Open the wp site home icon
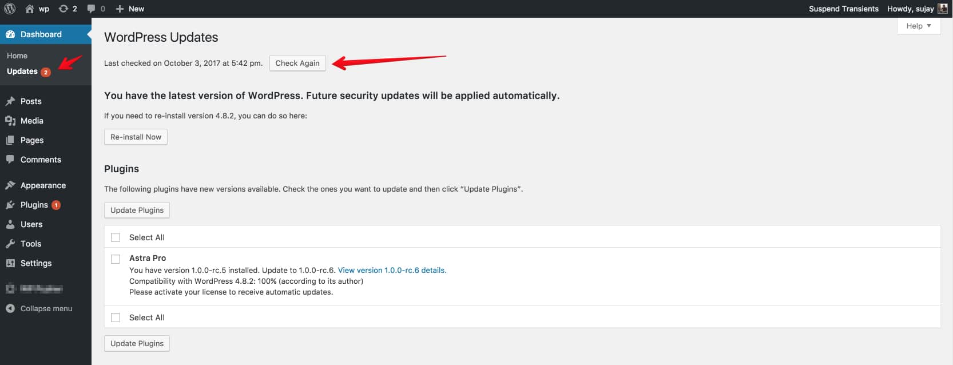Screen dimensions: 953x365 tap(30, 9)
